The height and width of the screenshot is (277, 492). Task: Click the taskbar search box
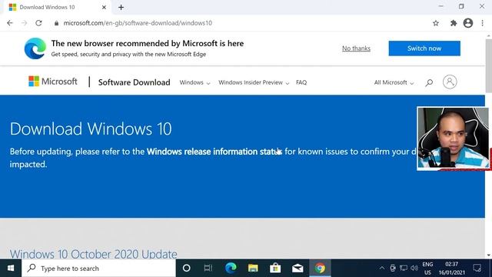98,269
